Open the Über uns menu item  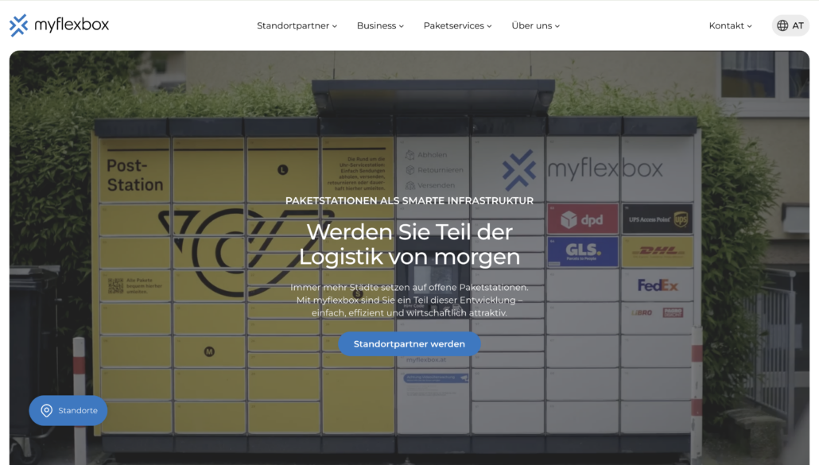click(x=531, y=25)
